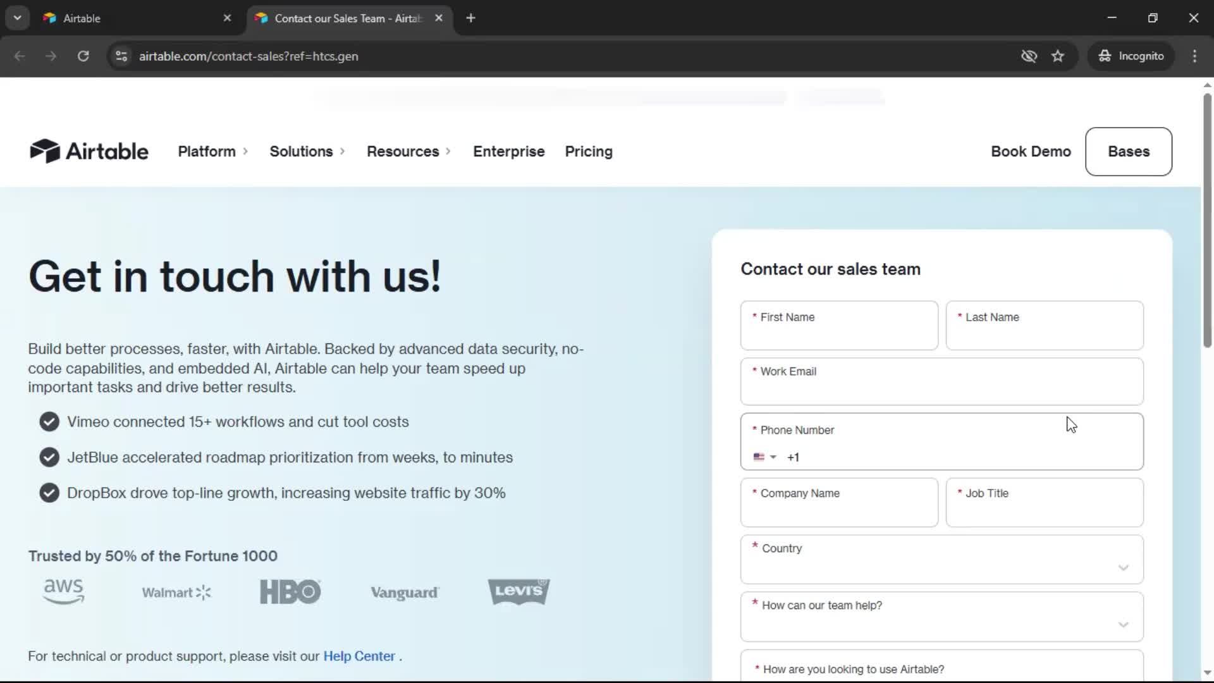The height and width of the screenshot is (683, 1214).
Task: Close the first Airtable tab
Action: 228,18
